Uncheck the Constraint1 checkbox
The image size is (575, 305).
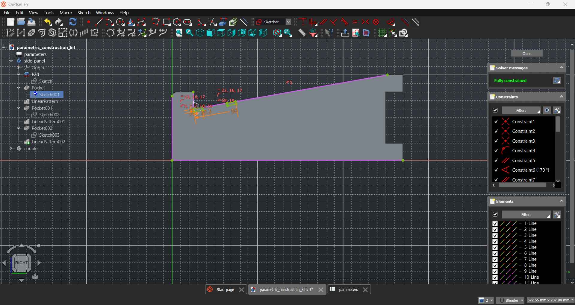tap(496, 122)
